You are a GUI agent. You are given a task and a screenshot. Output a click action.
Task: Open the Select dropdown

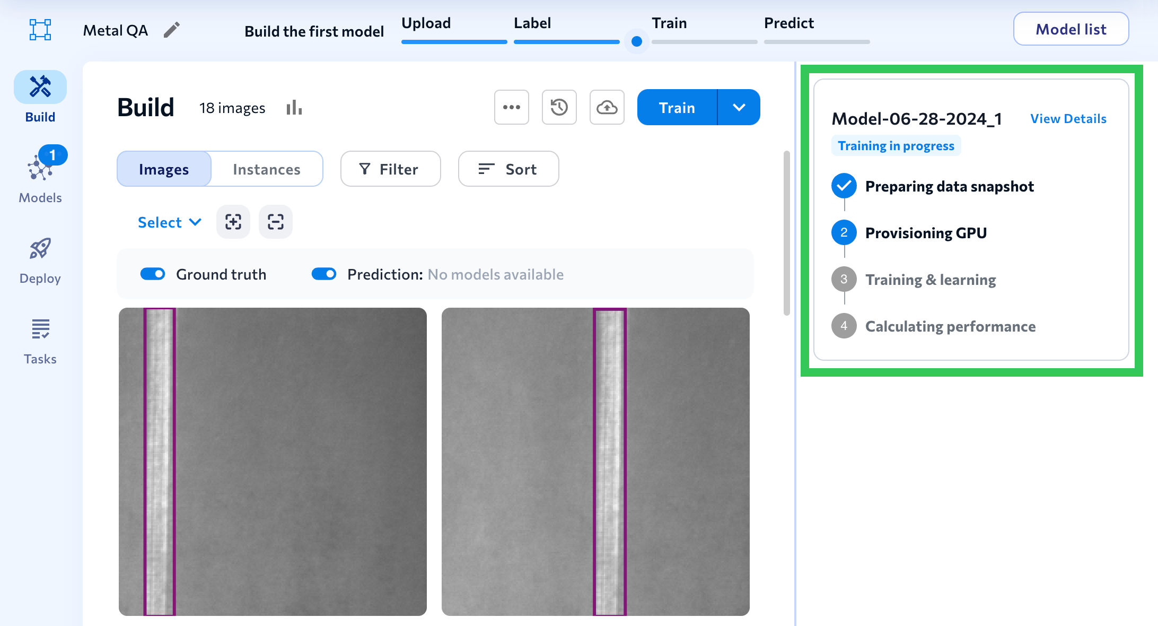click(x=169, y=222)
